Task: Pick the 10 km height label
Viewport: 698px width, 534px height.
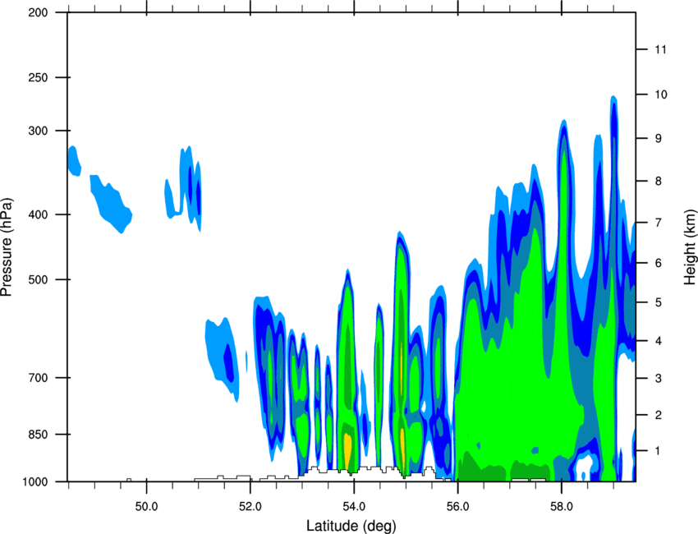Action: [660, 94]
